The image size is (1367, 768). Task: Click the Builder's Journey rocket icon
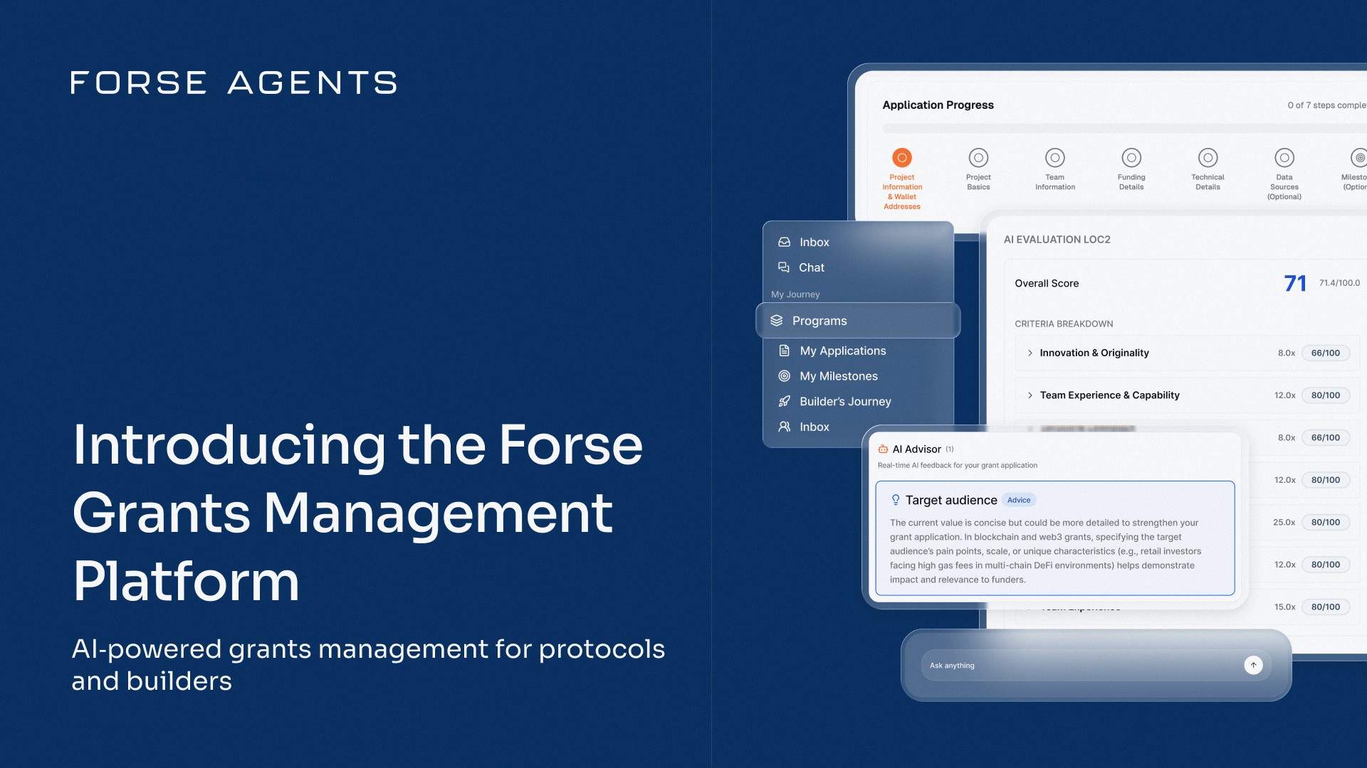784,402
